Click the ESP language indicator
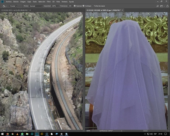The height and width of the screenshot is (136, 170). [x=155, y=134]
